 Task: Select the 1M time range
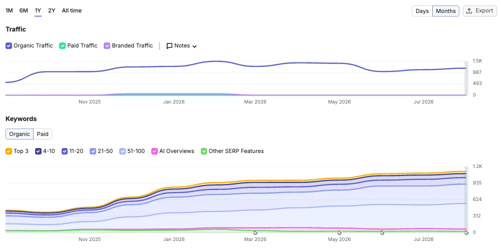(9, 10)
